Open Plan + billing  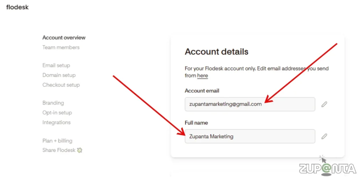coord(57,141)
